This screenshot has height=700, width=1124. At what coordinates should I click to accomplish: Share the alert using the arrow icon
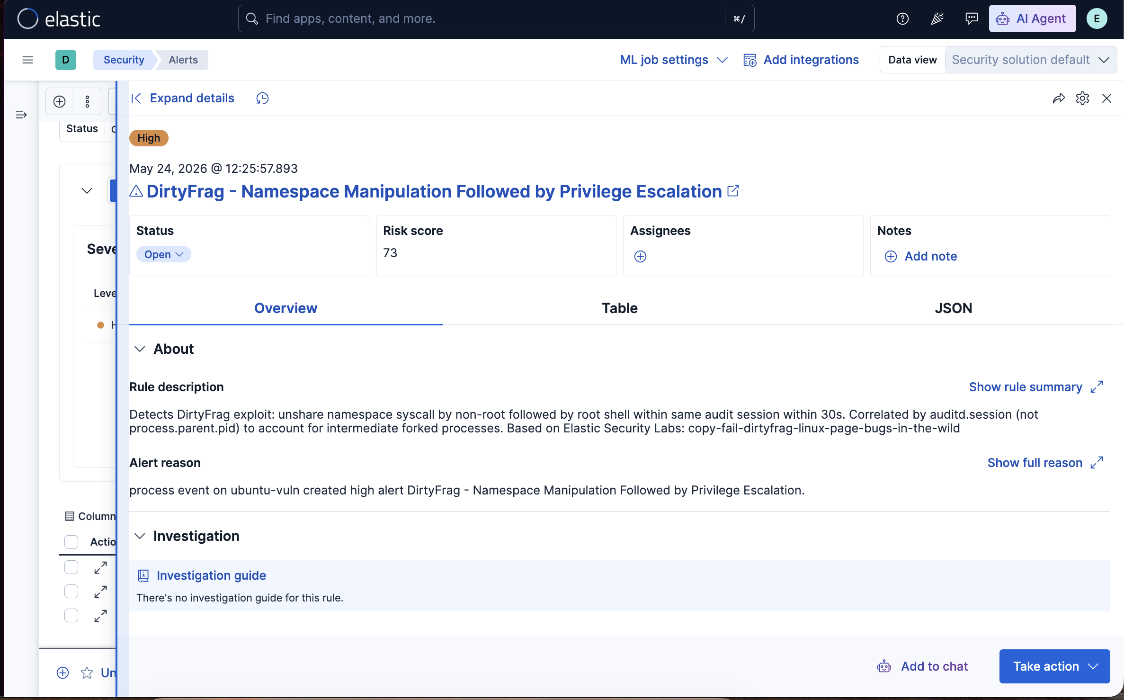pos(1059,98)
